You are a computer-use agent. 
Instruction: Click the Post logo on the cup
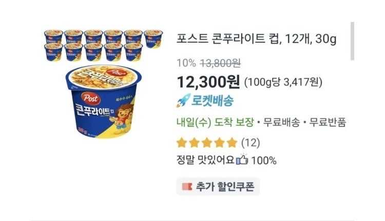pos(91,98)
